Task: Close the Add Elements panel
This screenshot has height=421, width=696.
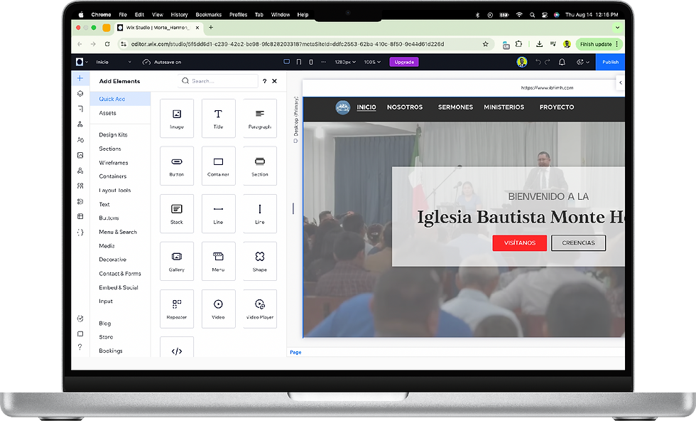Action: click(x=274, y=81)
